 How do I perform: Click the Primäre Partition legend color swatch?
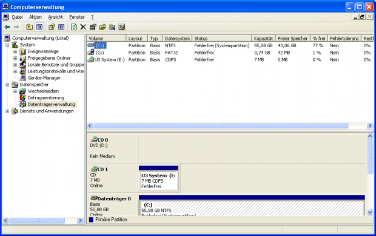[x=91, y=220]
